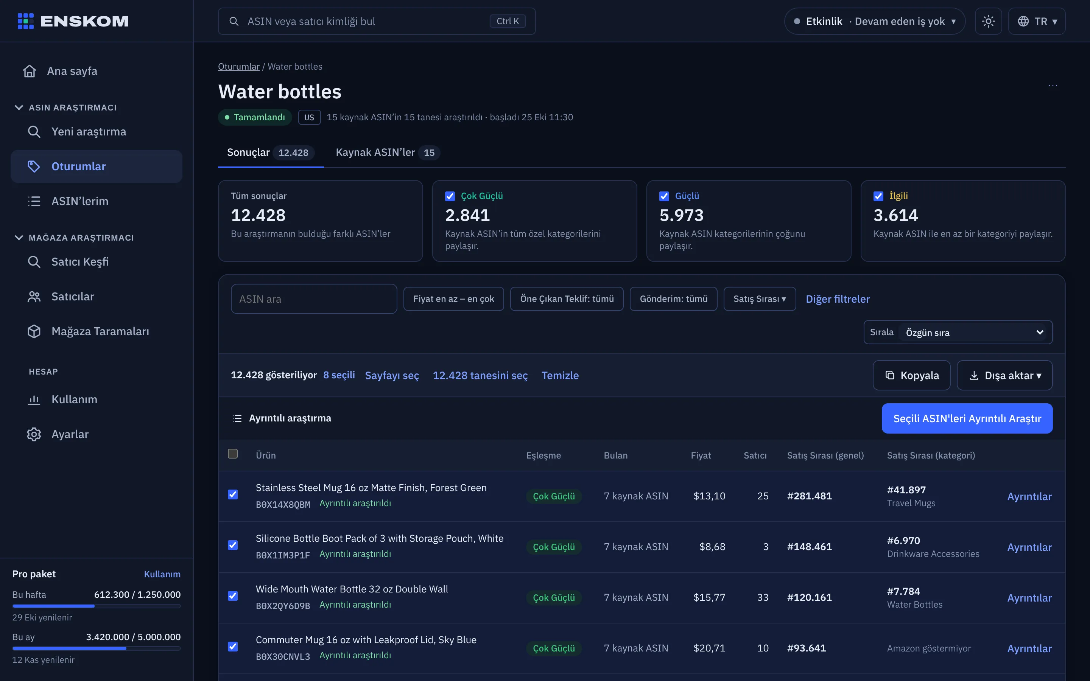Click the Tüm sonuçlar summary card
The image size is (1090, 681).
(x=320, y=221)
